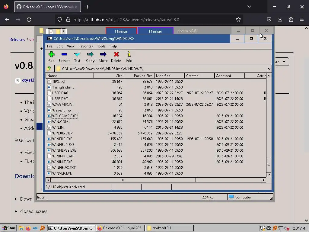The width and height of the screenshot is (309, 232).
Task: Sort by the Modified column header
Action: tap(169, 76)
